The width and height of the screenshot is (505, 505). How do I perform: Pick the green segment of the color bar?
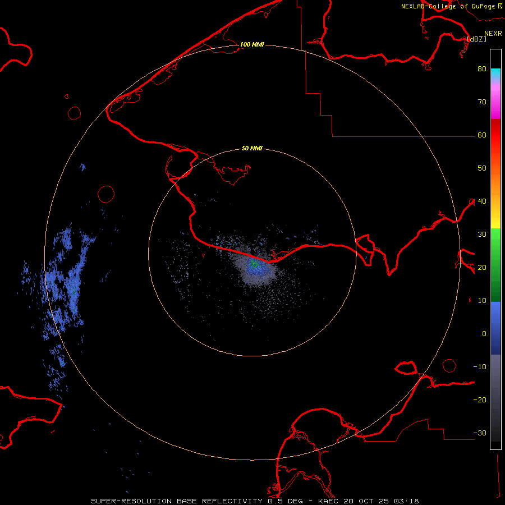click(495, 265)
